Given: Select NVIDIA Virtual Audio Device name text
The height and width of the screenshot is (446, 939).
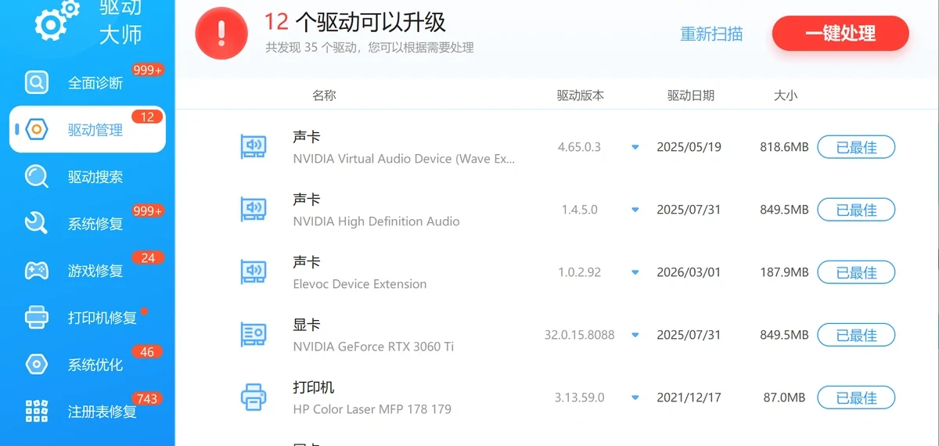Looking at the screenshot, I should 405,159.
